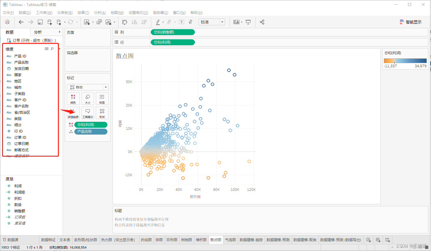
Task: Open pause auto updates dropdown arrow
Action: (64, 22)
